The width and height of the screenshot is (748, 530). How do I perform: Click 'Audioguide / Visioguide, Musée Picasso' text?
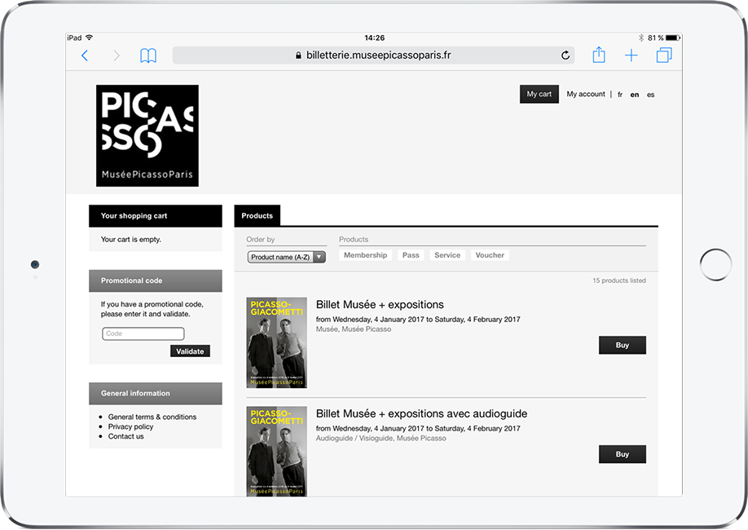[x=381, y=438]
